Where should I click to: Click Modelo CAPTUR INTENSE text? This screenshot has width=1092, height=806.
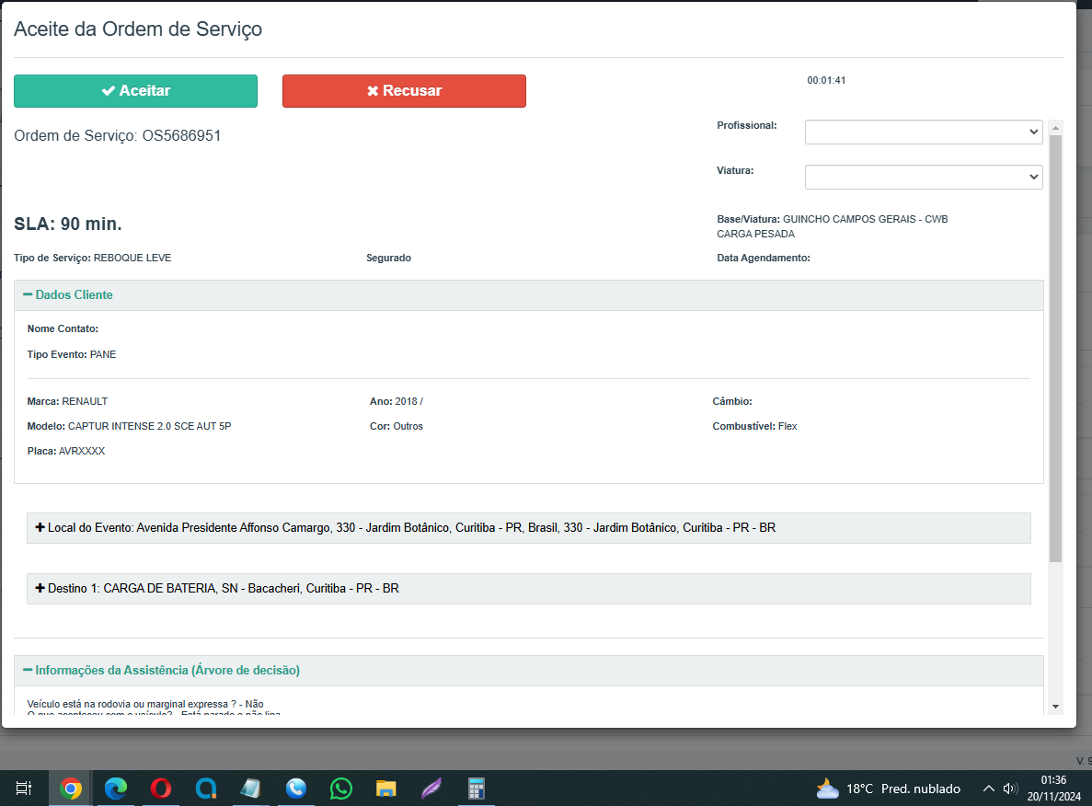coord(129,426)
